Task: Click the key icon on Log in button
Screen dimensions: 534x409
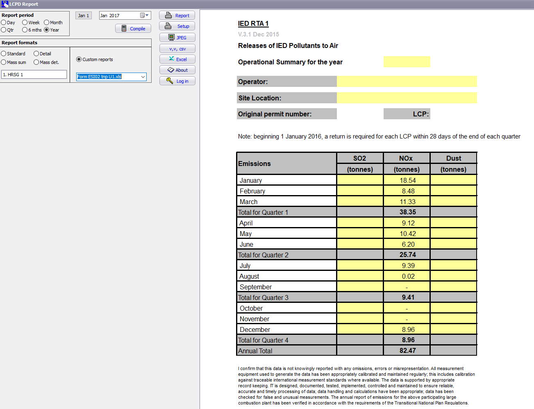Action: pos(170,81)
